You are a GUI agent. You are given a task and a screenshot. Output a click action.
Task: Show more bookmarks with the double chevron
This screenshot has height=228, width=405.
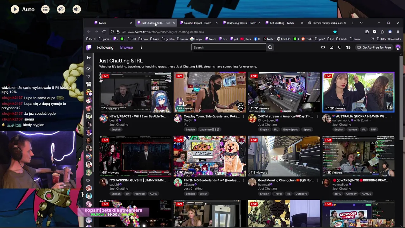(372, 39)
